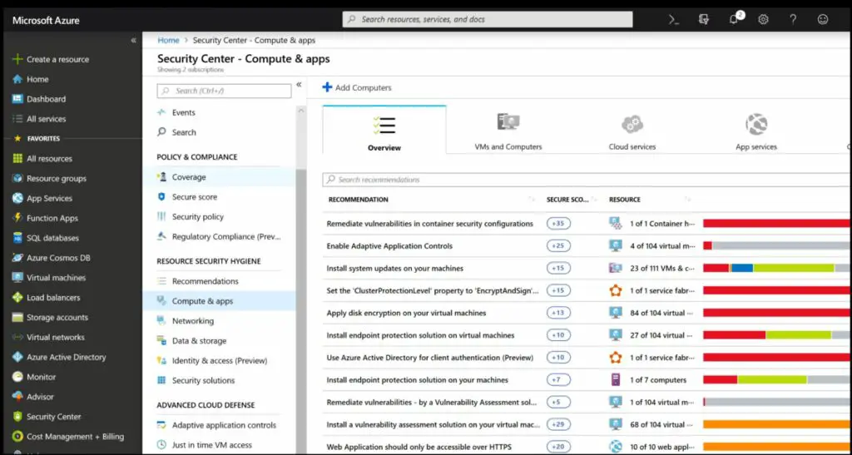This screenshot has width=852, height=455.
Task: Click the Dashboard icon in sidebar
Action: (17, 99)
